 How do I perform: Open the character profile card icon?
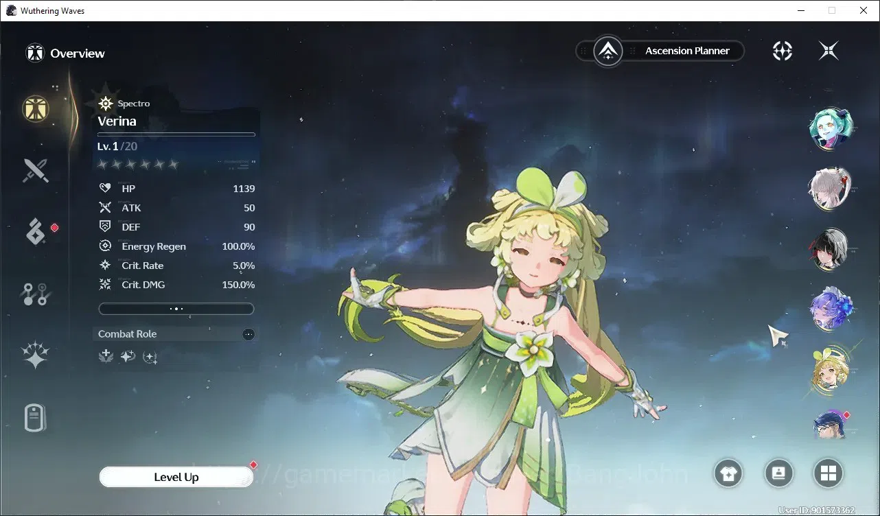[778, 473]
